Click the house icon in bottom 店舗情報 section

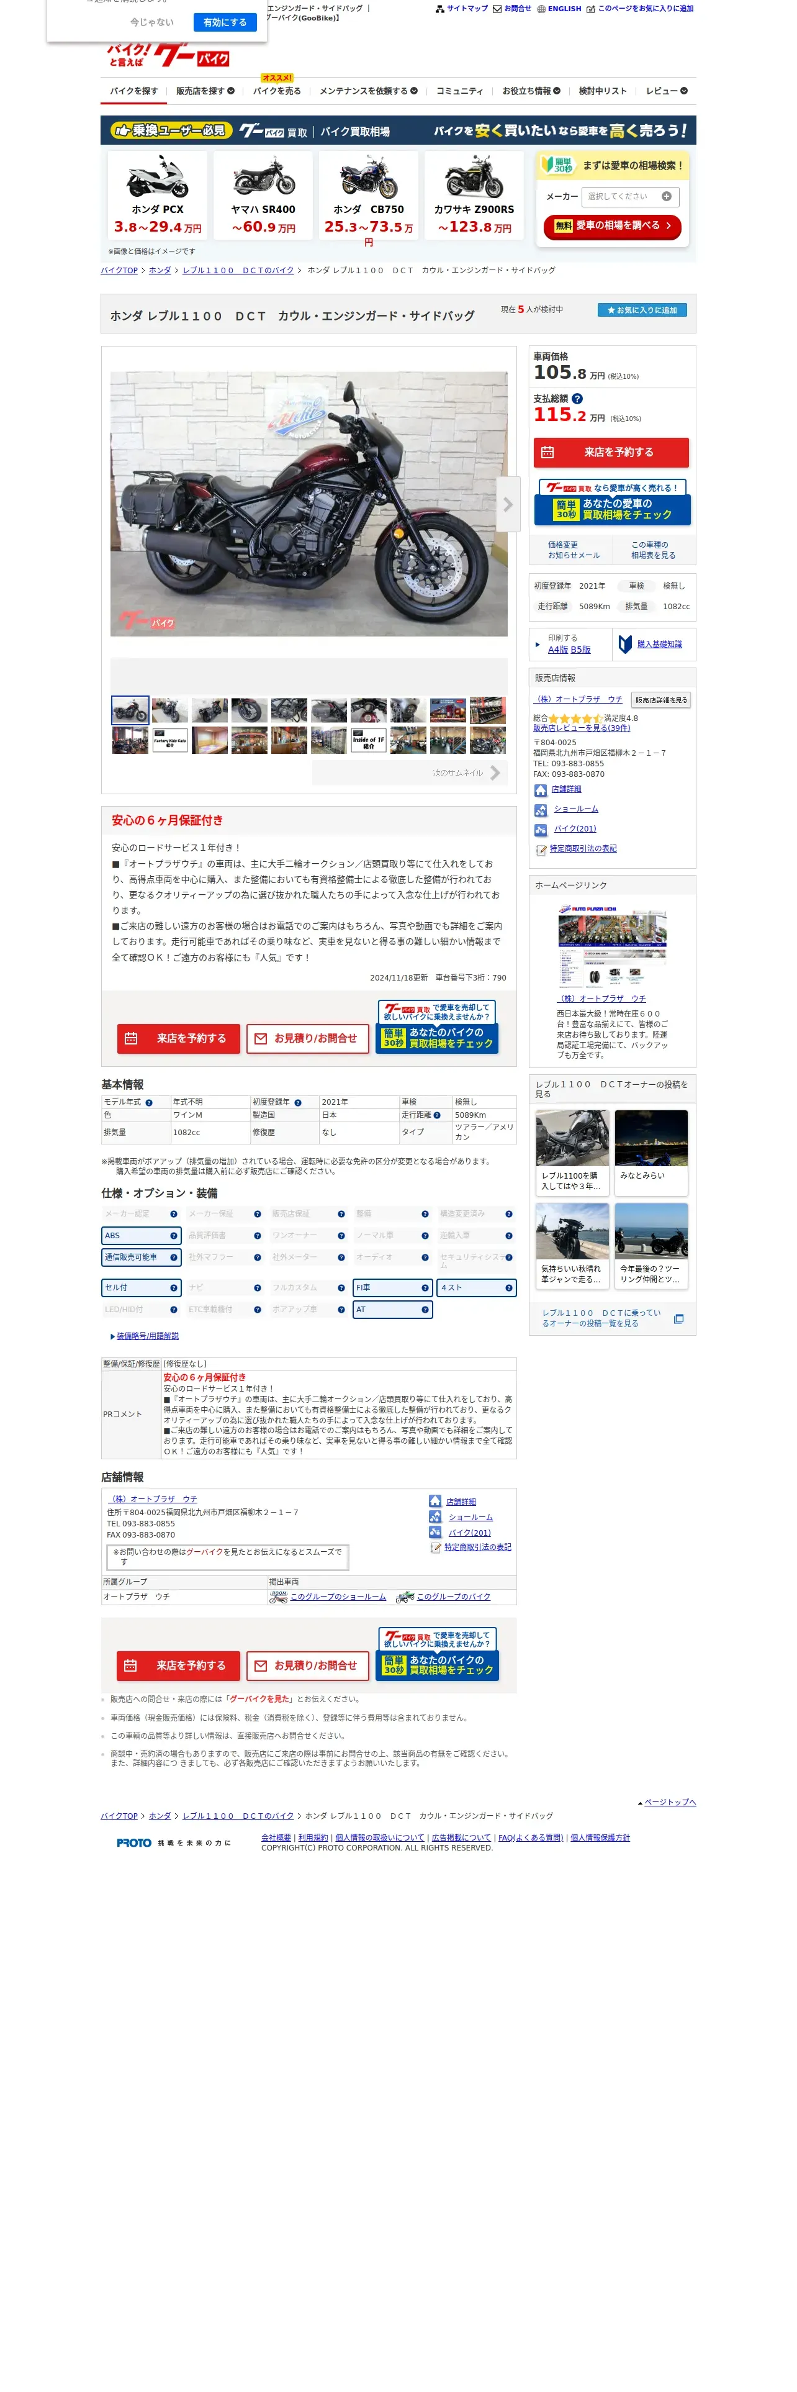click(x=435, y=1500)
